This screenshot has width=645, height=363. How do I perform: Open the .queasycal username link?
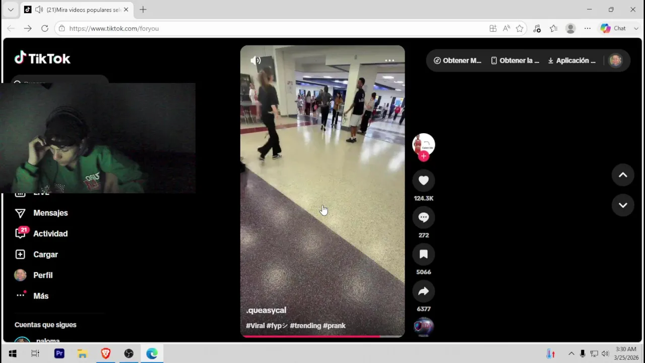pos(266,310)
